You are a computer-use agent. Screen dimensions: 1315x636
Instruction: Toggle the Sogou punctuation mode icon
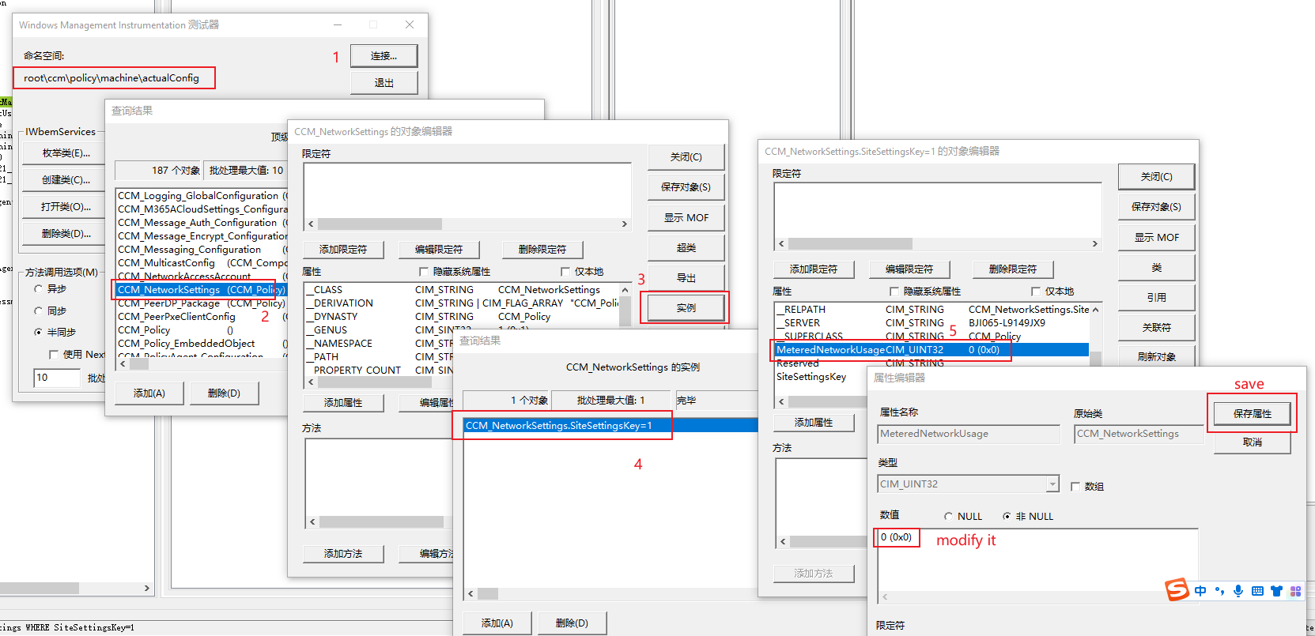(x=1219, y=591)
